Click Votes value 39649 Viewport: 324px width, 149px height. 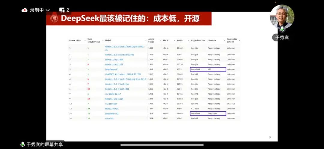[180, 74]
